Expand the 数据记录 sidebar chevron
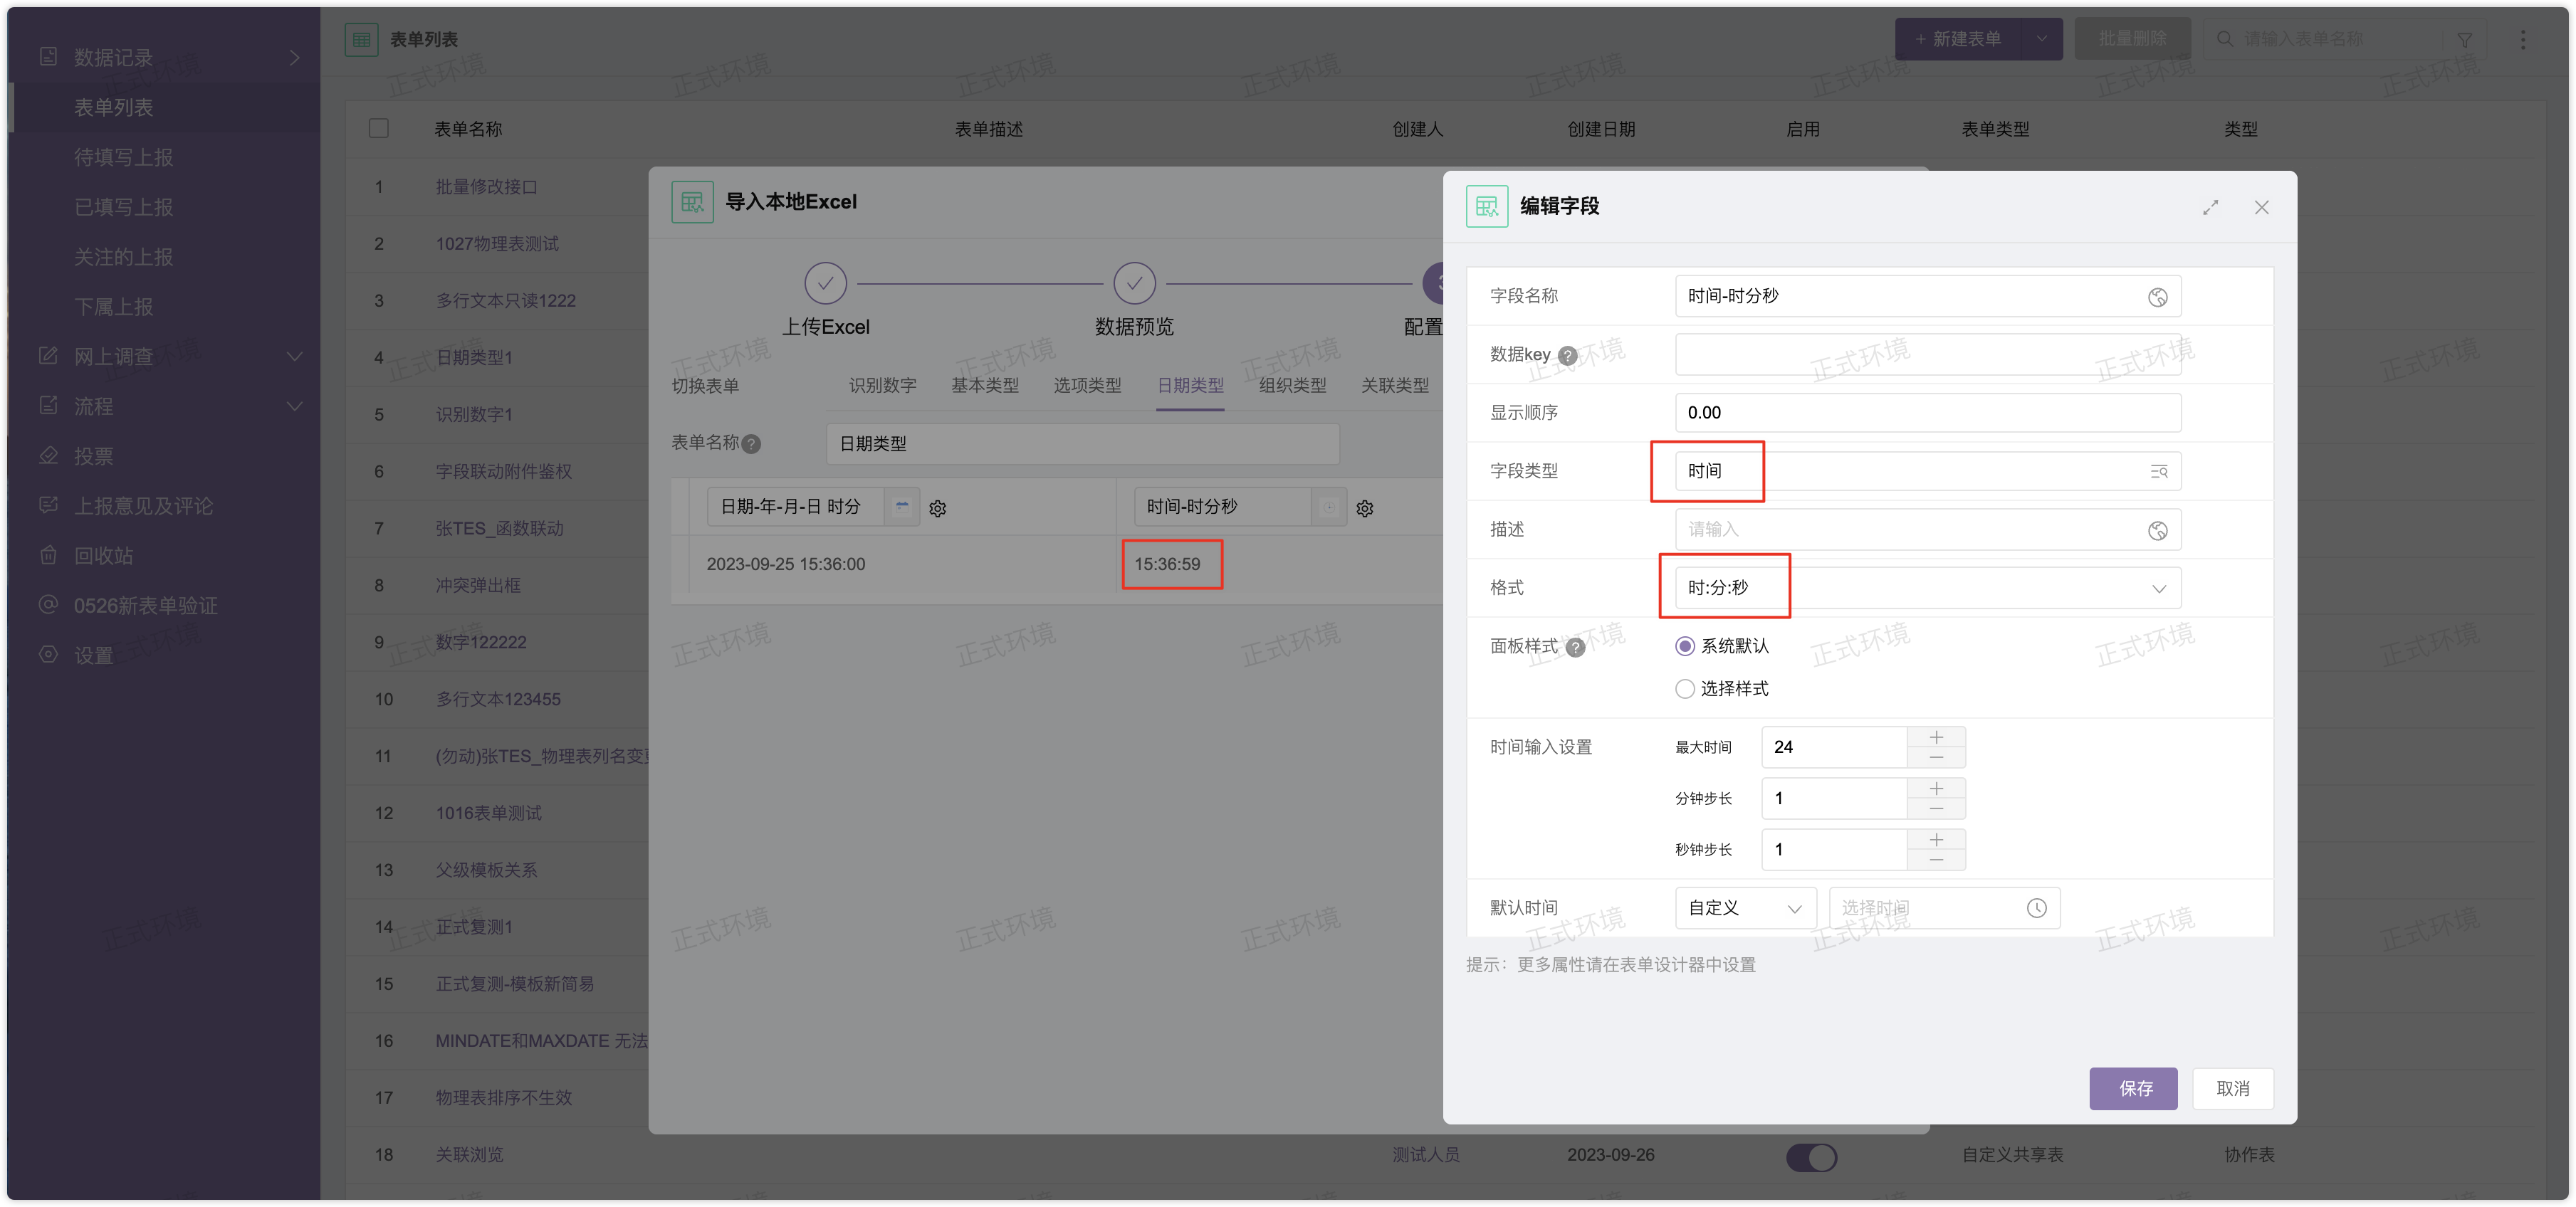 click(294, 58)
